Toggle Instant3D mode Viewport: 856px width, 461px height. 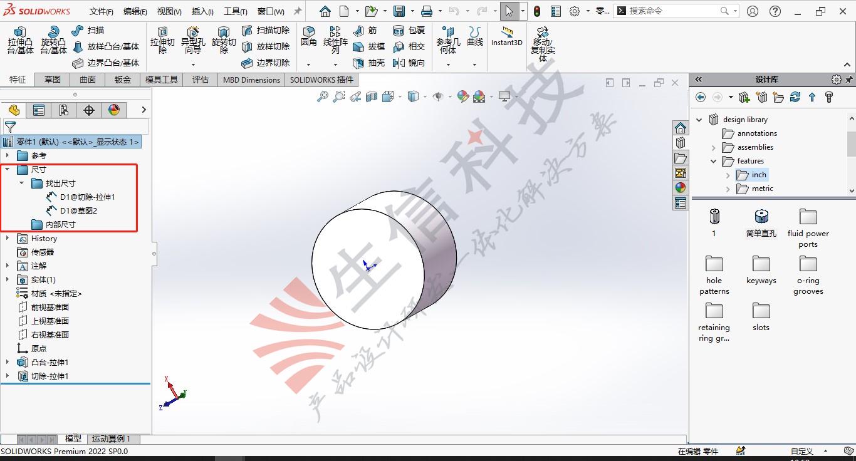(x=506, y=36)
